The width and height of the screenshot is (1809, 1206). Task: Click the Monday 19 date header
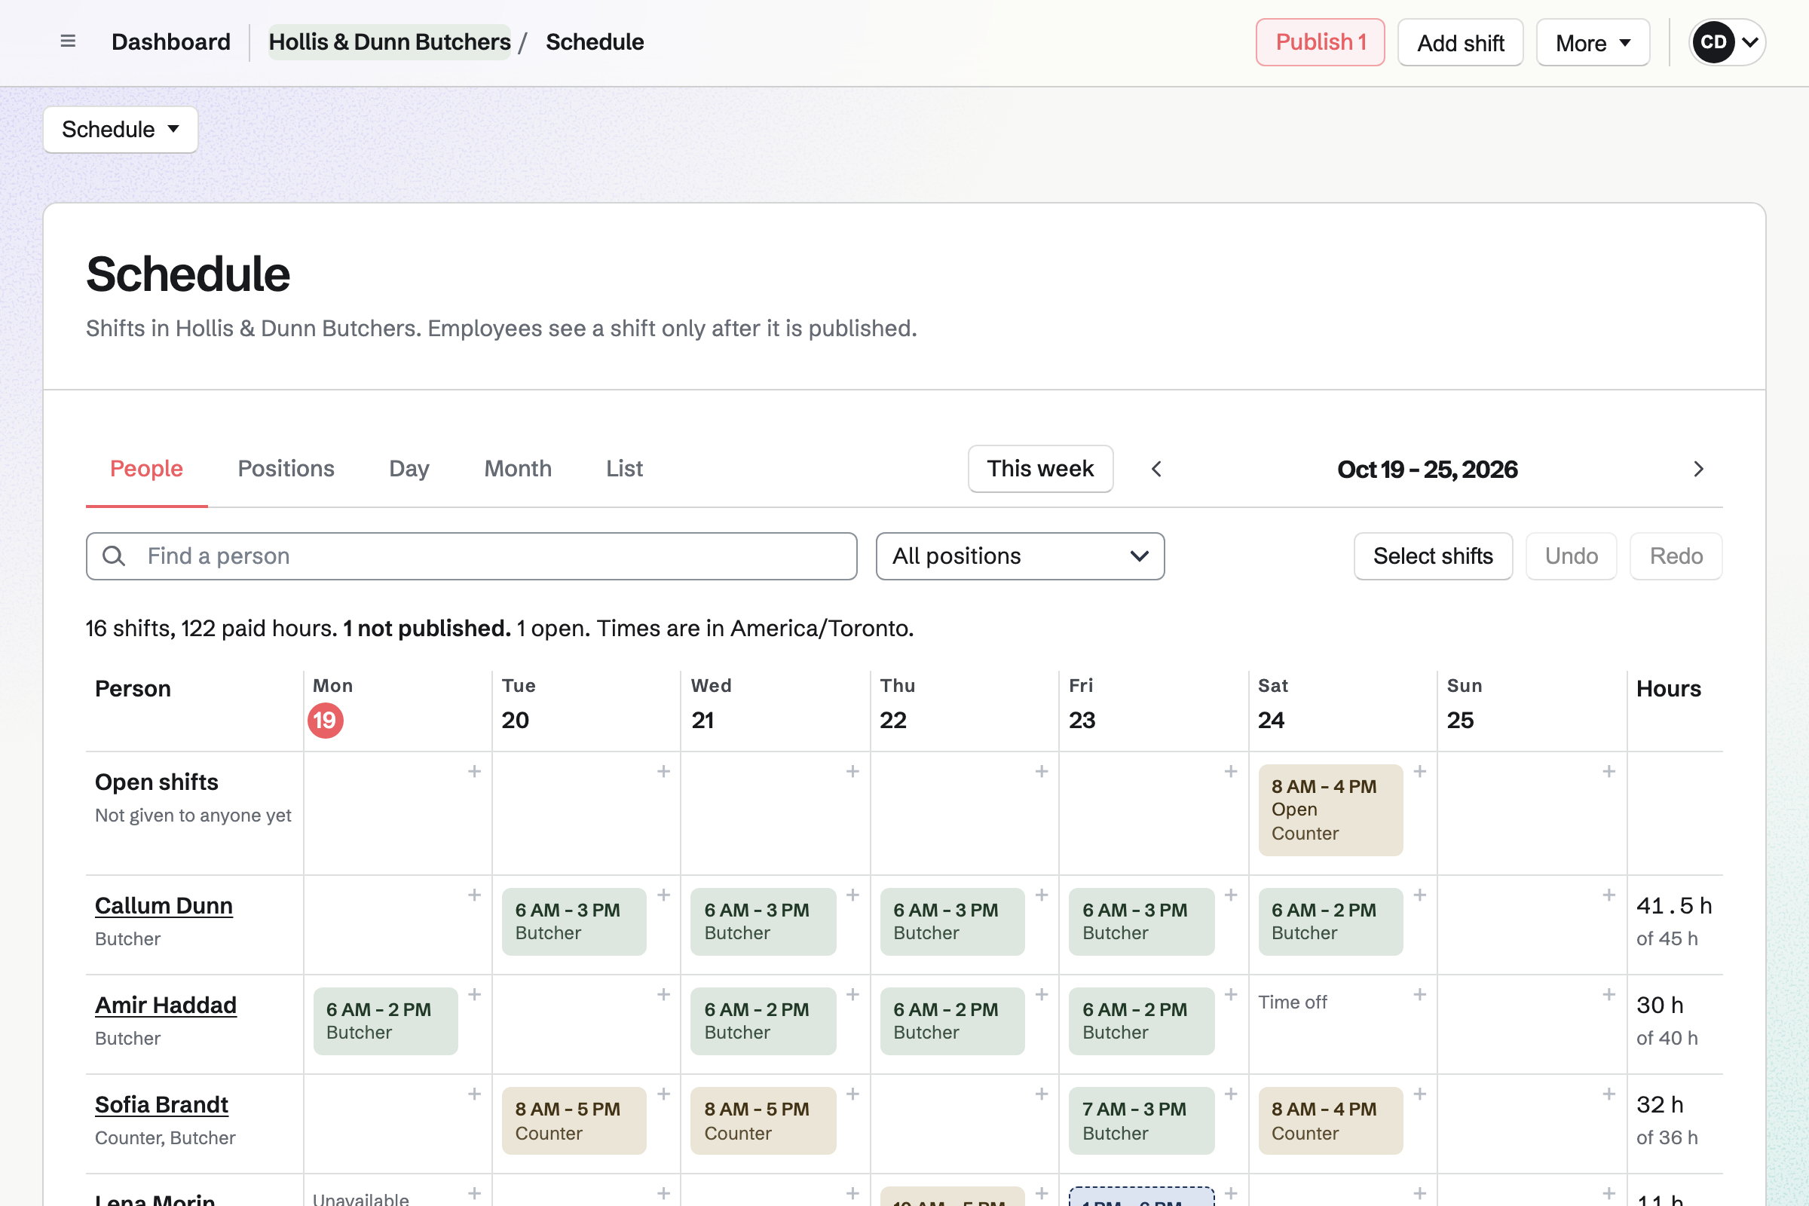(326, 721)
